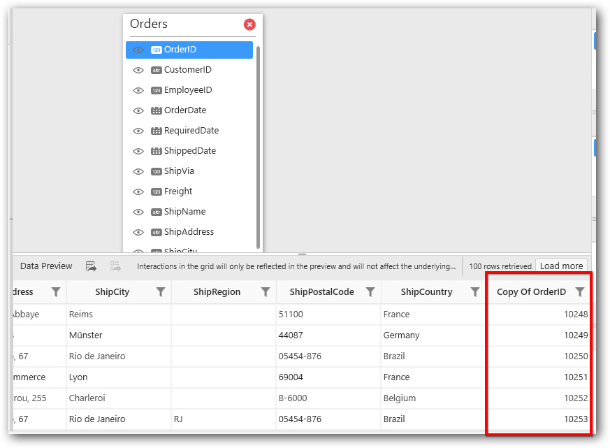Image resolution: width=610 pixels, height=448 pixels.
Task: Open filter for ShipRegion column
Action: click(266, 292)
